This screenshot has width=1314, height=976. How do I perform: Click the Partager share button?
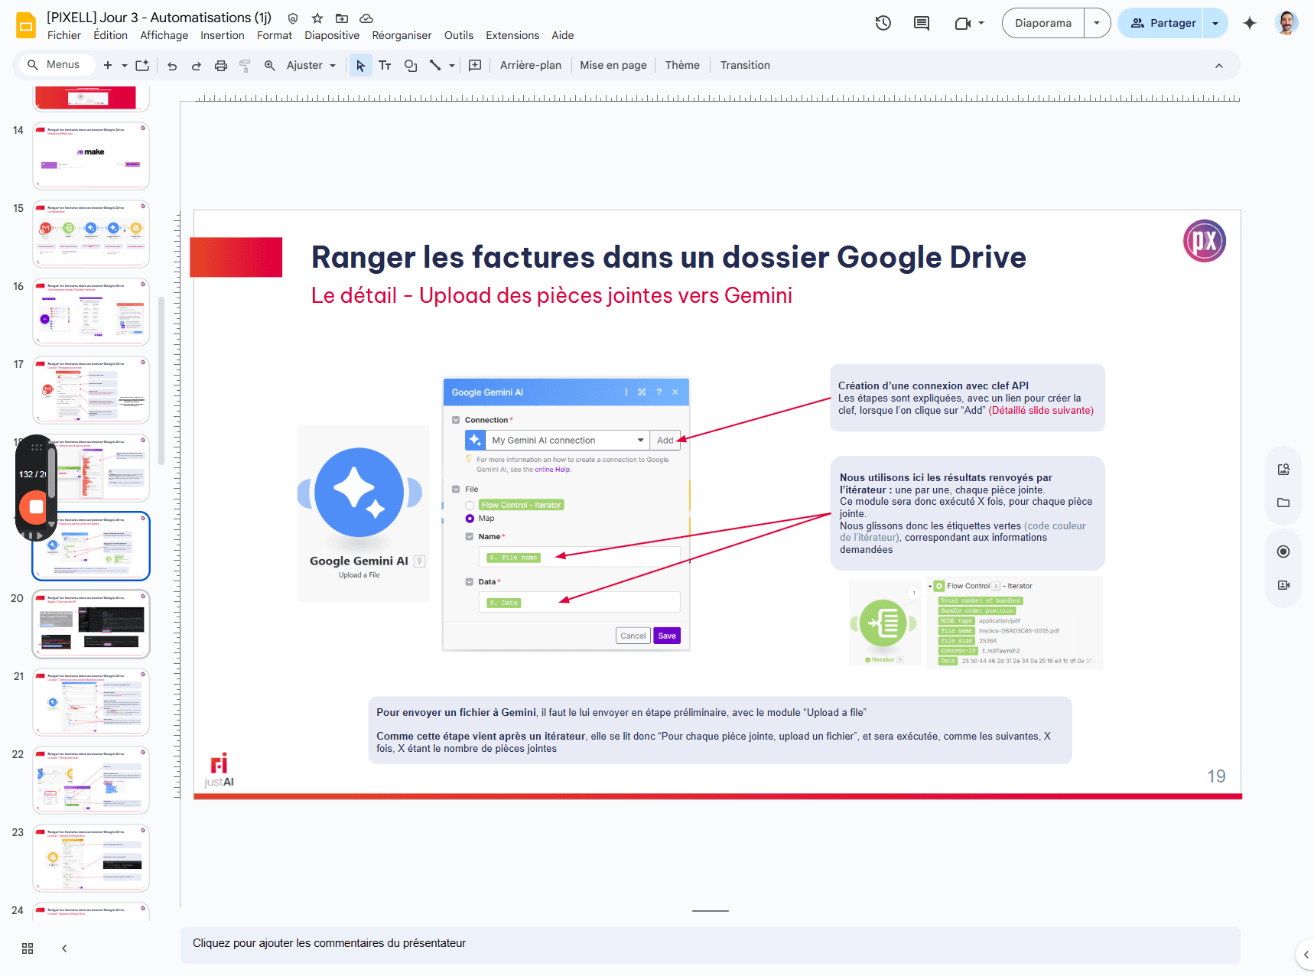(1161, 23)
